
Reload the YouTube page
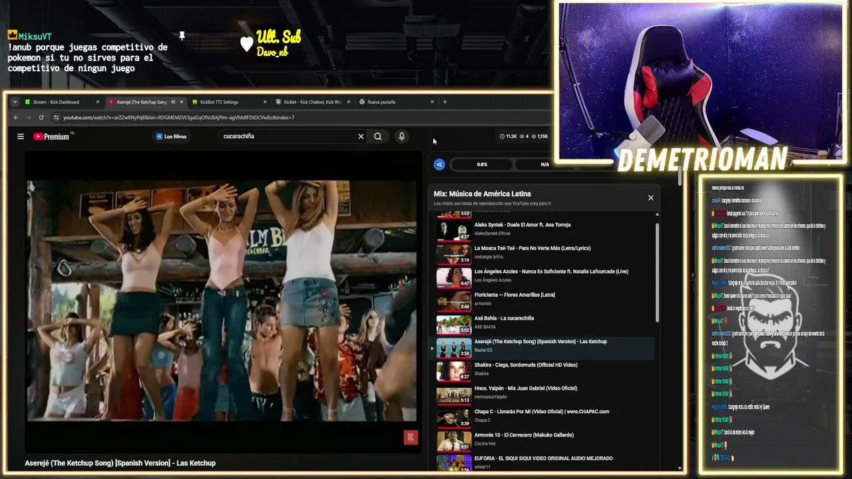click(x=41, y=118)
